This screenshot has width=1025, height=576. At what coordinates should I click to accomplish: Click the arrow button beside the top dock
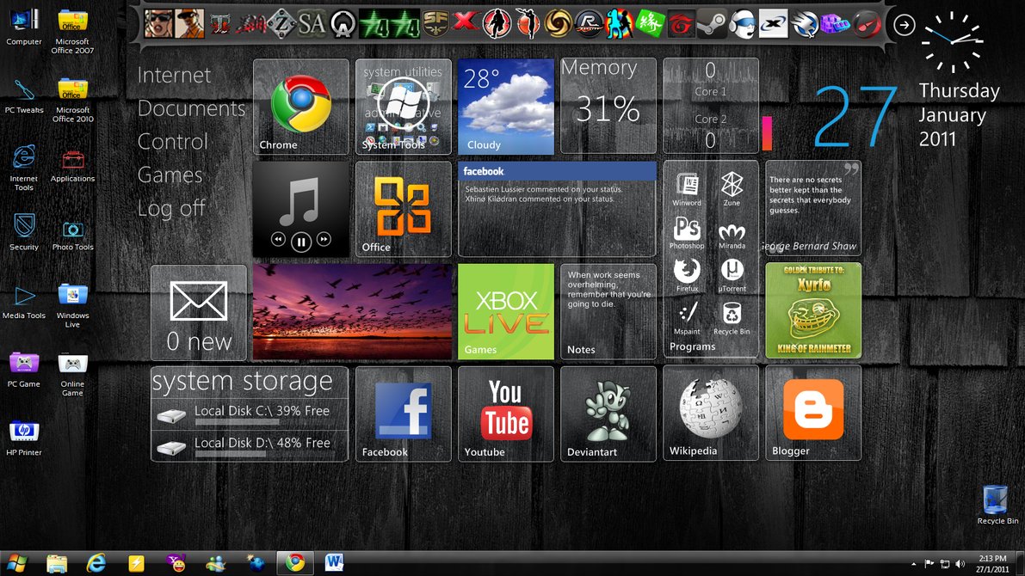[x=904, y=25]
